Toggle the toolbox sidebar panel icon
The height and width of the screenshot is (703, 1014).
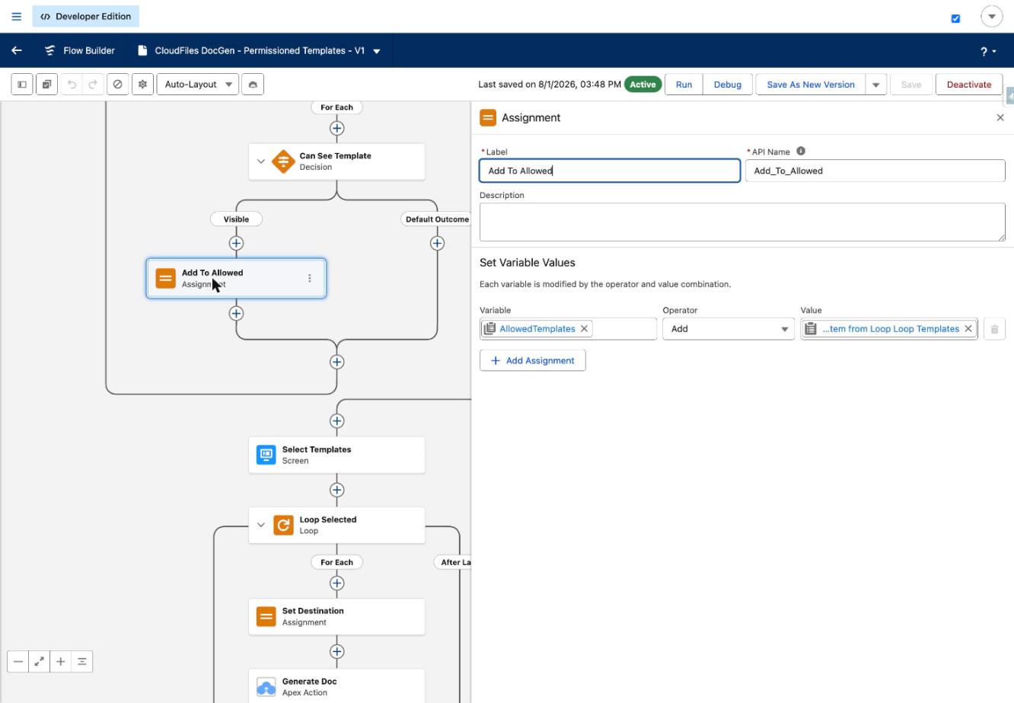click(22, 85)
